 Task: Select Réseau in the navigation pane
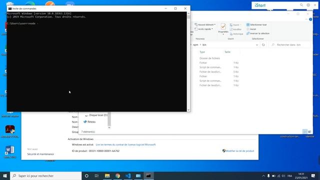tap(89, 122)
